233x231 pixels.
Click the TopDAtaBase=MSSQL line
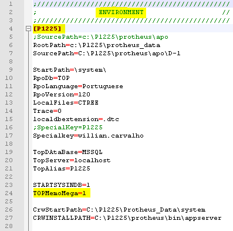[67, 152]
